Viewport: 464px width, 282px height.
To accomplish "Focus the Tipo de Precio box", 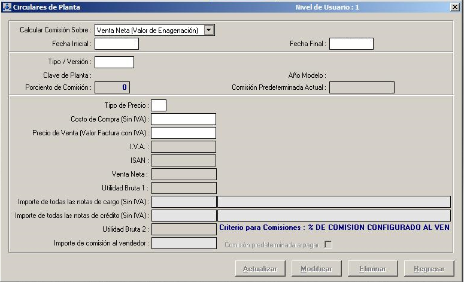I will (159, 105).
